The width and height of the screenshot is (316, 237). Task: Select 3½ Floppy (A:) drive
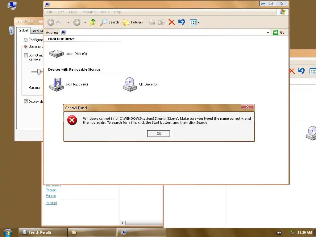coord(69,85)
